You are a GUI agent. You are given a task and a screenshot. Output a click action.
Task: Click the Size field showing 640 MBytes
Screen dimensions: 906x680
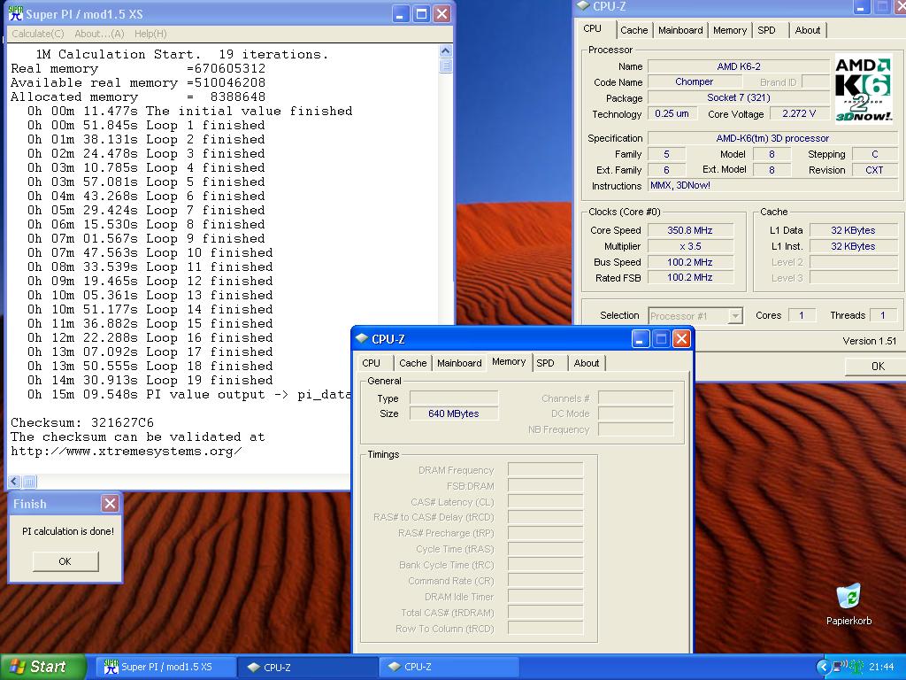tap(454, 413)
